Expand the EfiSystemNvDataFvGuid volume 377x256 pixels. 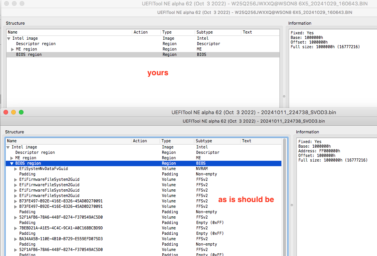[16, 169]
